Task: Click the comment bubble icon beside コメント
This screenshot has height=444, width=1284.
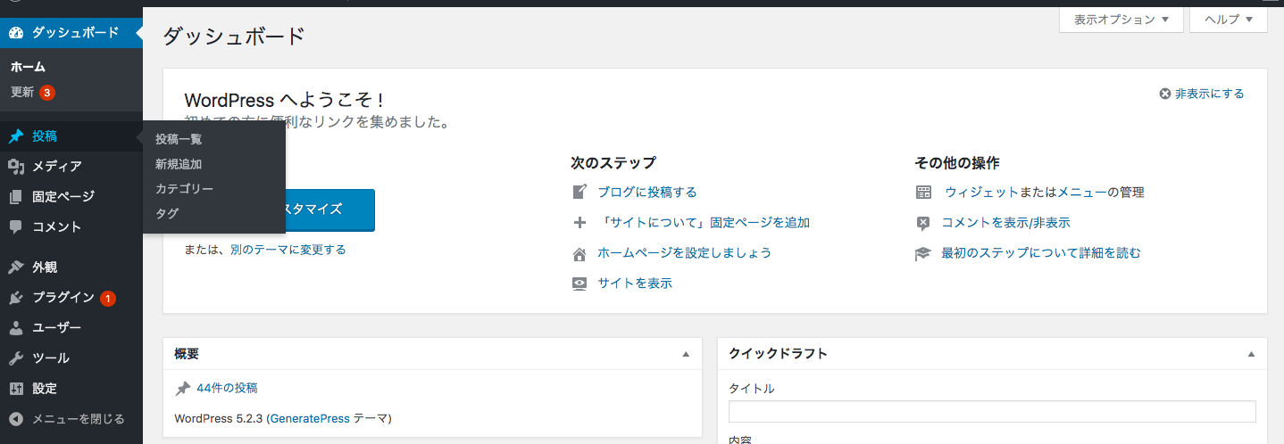Action: tap(16, 227)
